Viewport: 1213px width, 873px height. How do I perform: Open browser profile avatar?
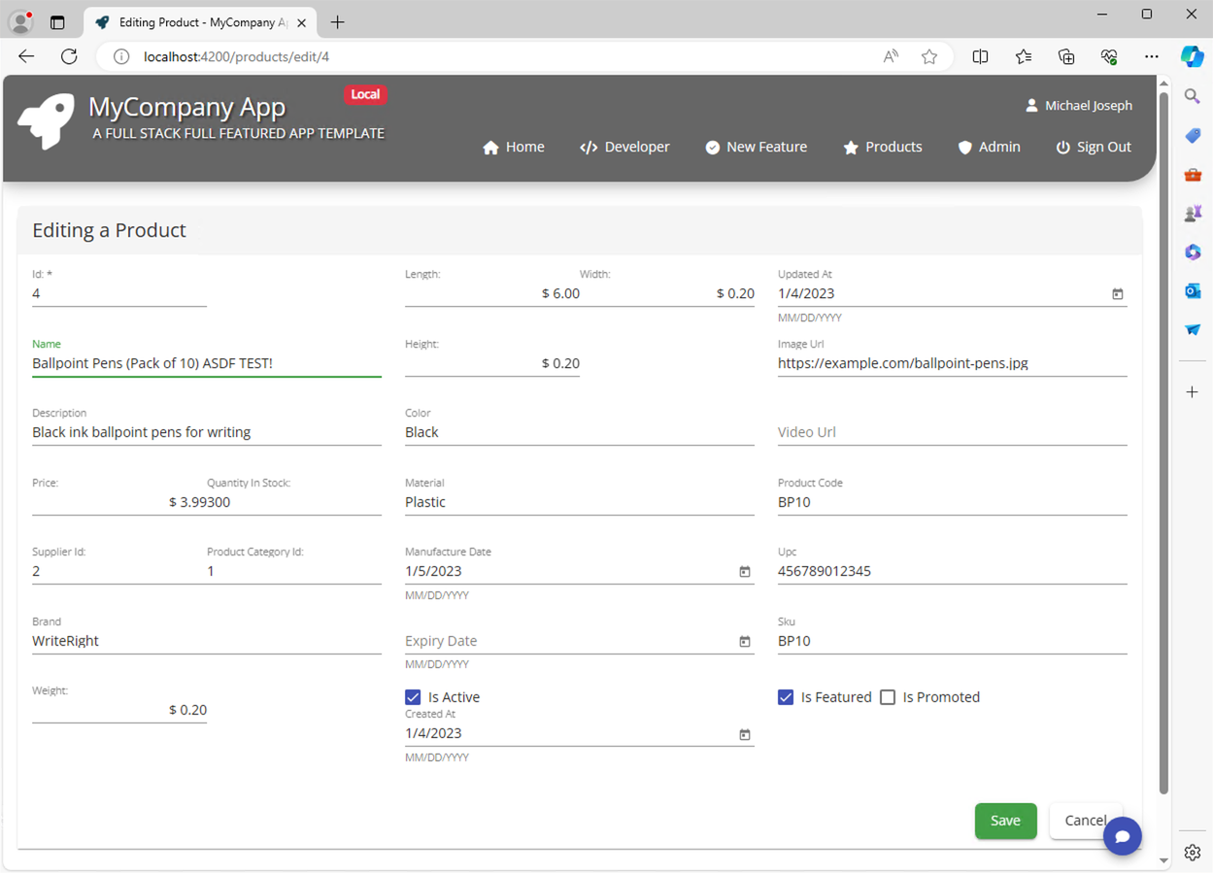click(20, 21)
